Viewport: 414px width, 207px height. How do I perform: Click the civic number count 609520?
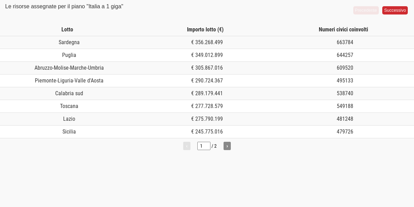345,68
